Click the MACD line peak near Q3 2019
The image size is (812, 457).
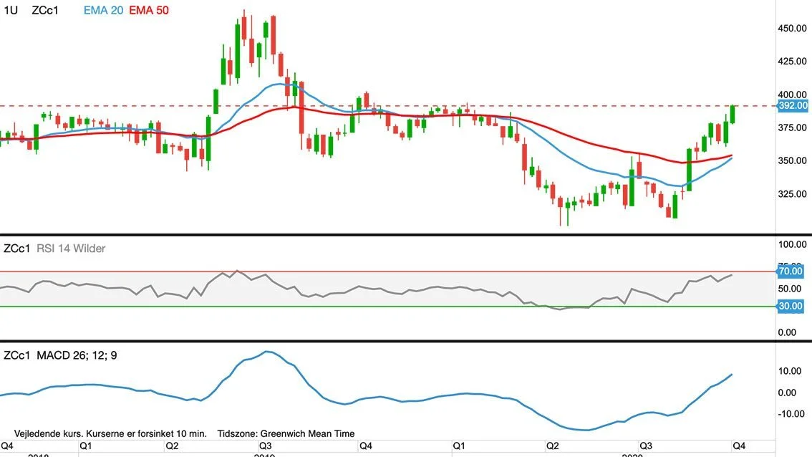point(266,352)
